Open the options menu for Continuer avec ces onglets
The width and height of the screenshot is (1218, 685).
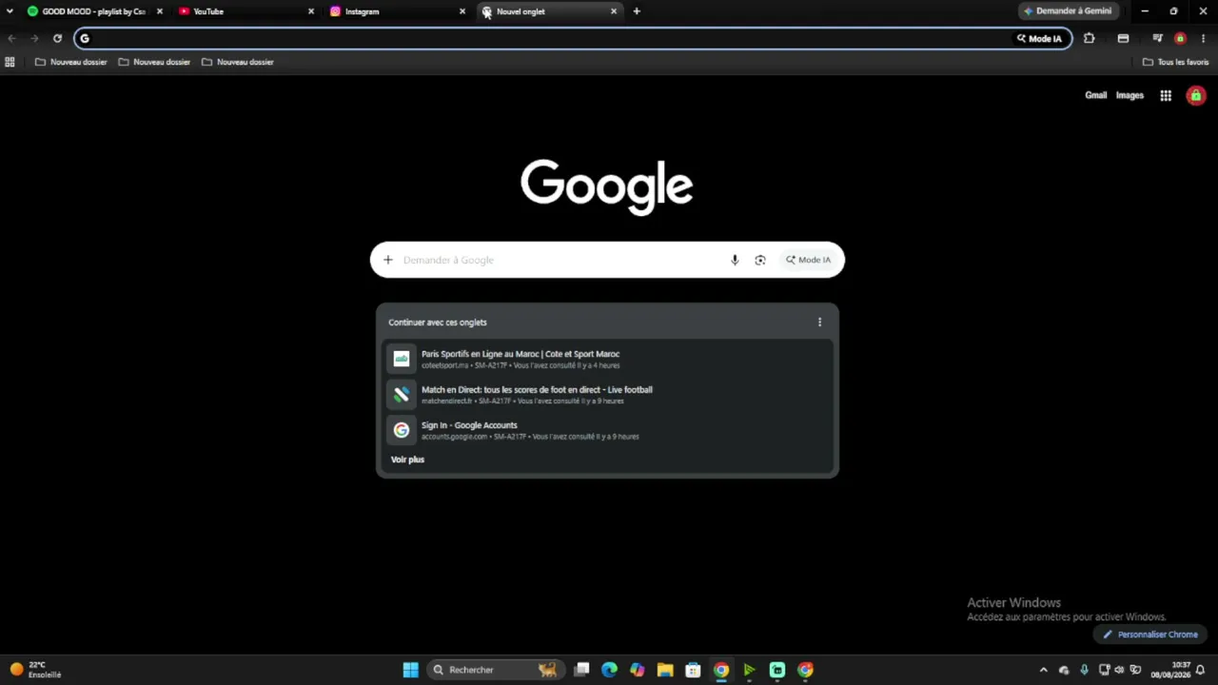(x=819, y=323)
